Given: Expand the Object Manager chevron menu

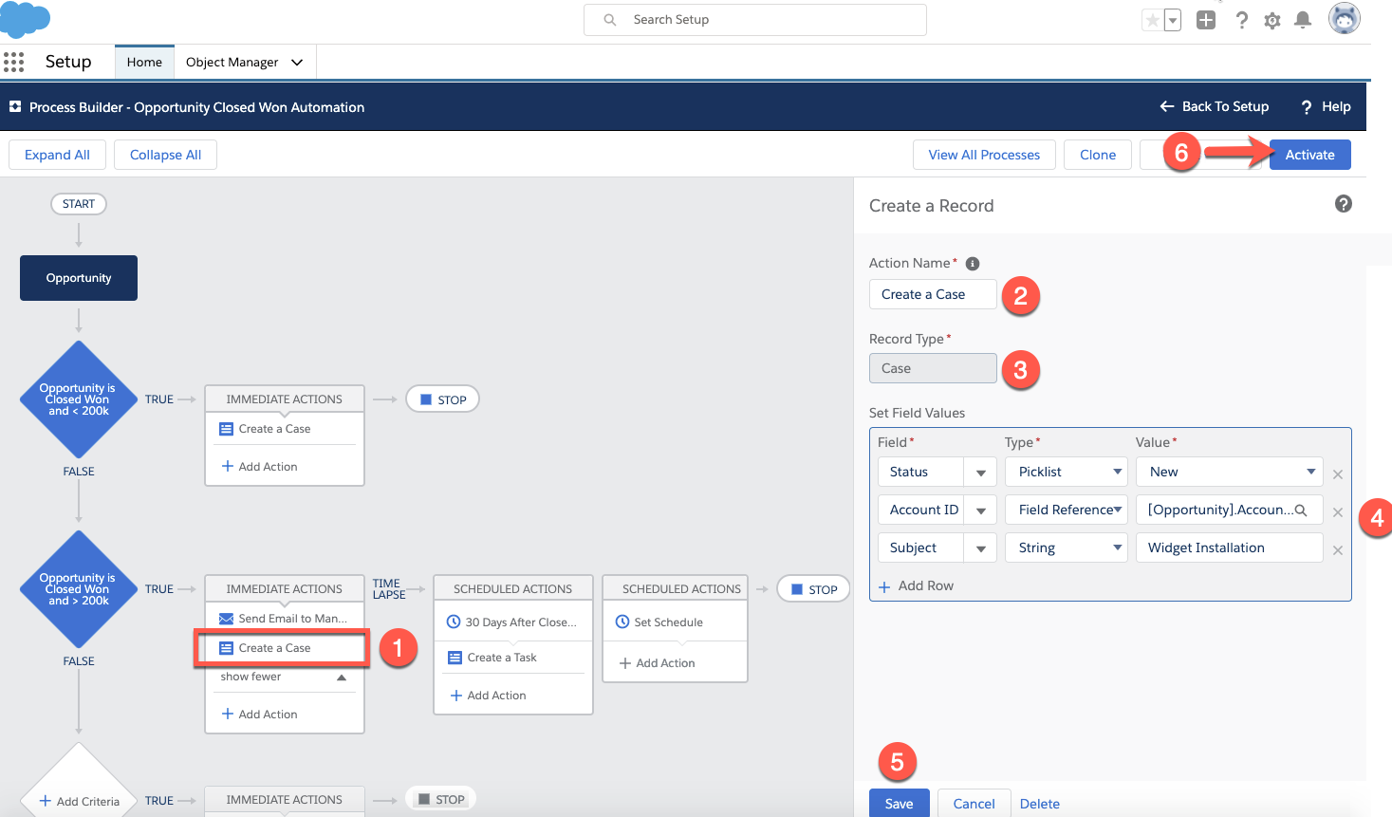Looking at the screenshot, I should [x=297, y=62].
